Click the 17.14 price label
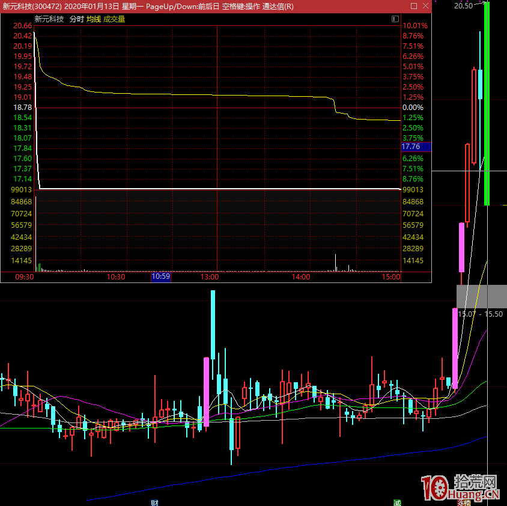This screenshot has height=506, width=507. click(23, 179)
